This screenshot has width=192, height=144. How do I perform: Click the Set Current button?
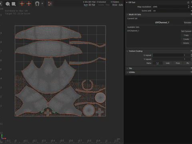(x=186, y=31)
